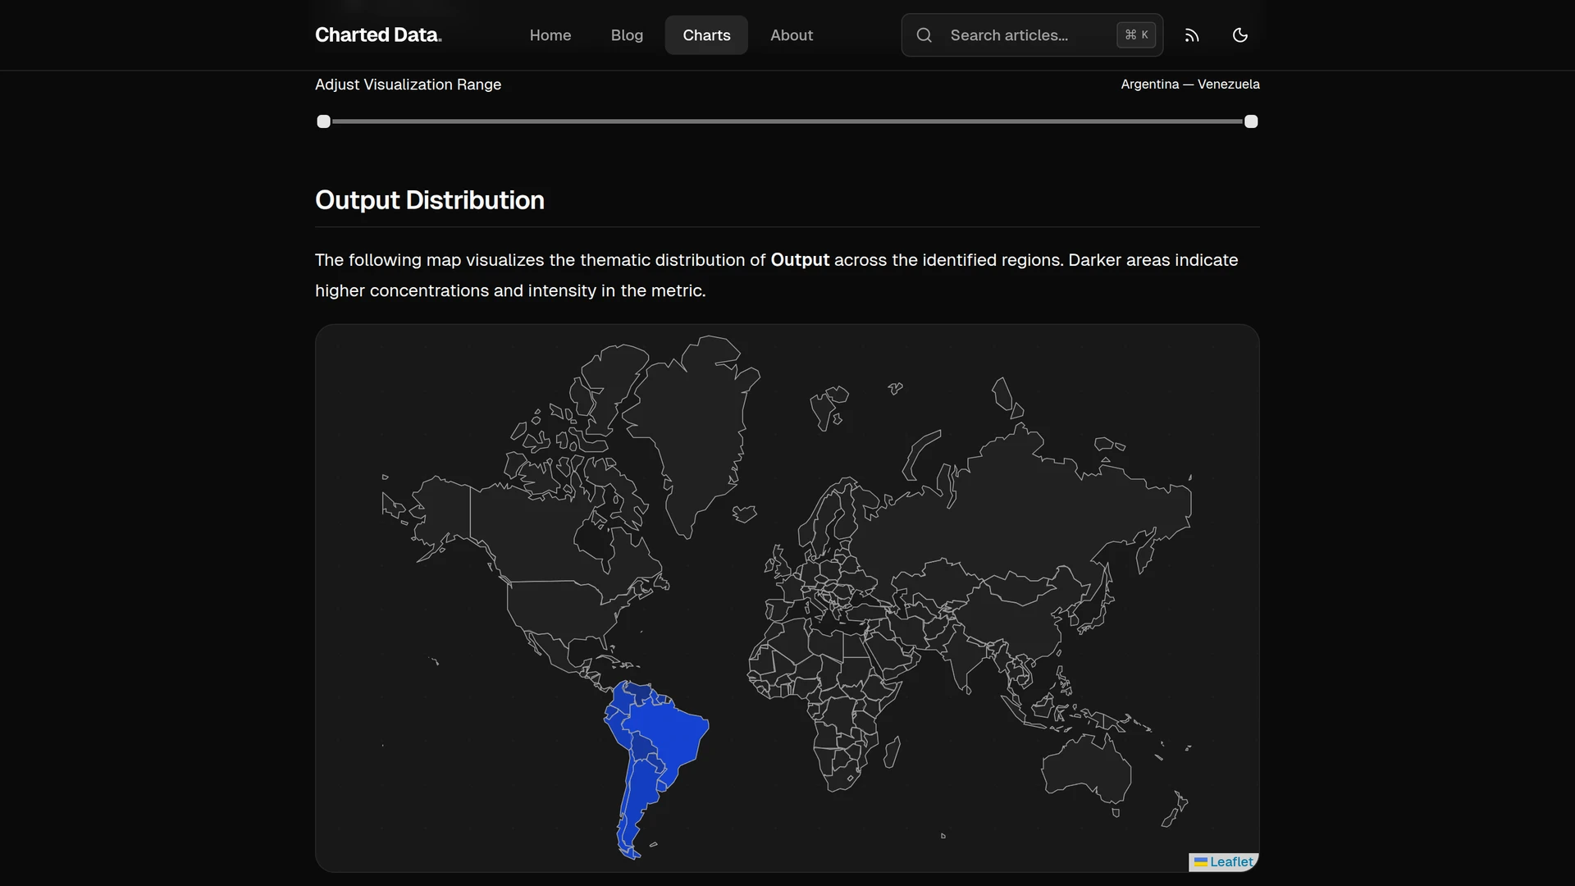Select the Charts nav tab
Viewport: 1575px width, 886px height.
[x=706, y=35]
